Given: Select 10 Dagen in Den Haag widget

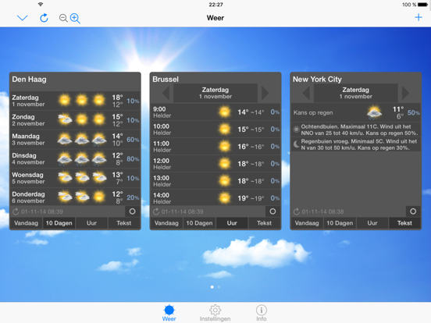Looking at the screenshot, I should 59,223.
